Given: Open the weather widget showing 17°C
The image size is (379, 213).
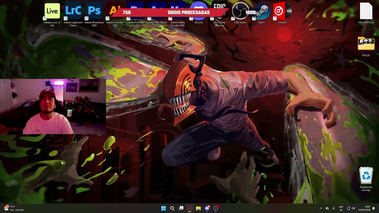Looking at the screenshot, I should pos(14,208).
